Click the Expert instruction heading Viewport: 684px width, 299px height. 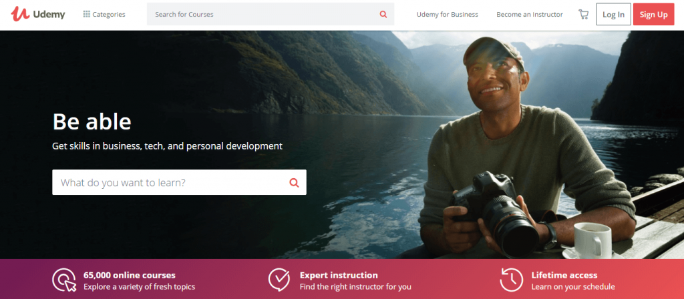(x=339, y=275)
